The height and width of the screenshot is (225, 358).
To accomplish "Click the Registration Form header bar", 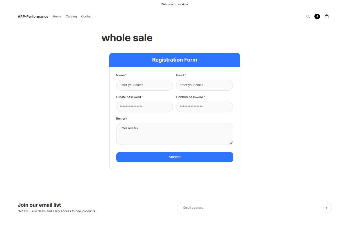I will coord(175,60).
